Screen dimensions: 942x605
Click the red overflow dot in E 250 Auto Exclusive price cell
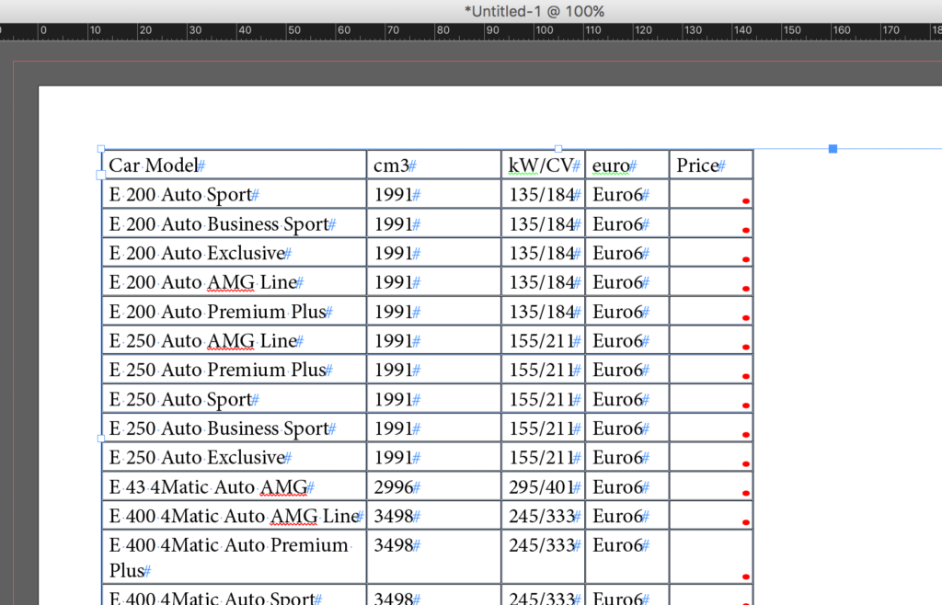[x=745, y=462]
